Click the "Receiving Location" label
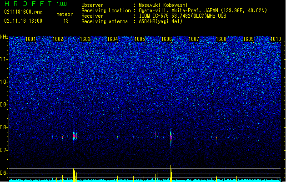 click(106, 10)
